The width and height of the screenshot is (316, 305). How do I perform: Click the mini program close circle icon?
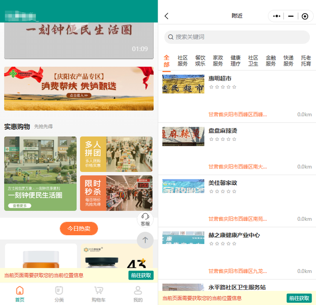(305, 16)
